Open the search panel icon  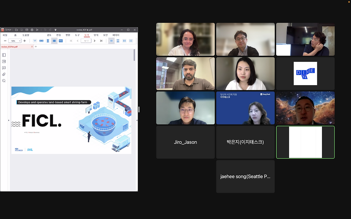tap(4, 81)
